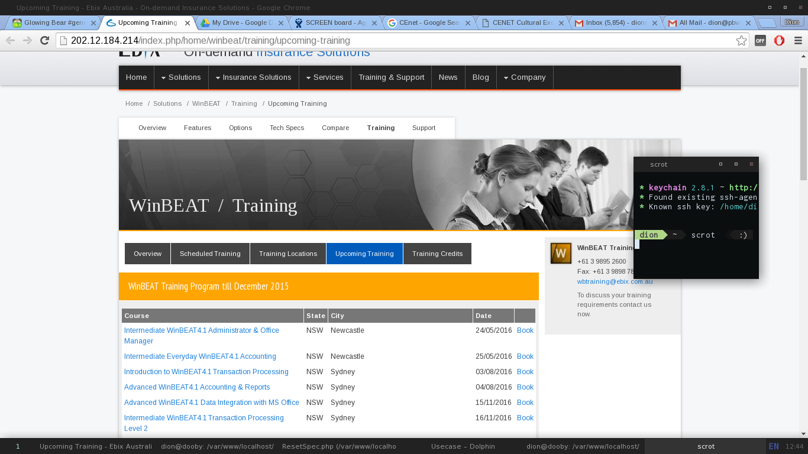Image resolution: width=808 pixels, height=454 pixels.
Task: Click the red circular extension icon
Action: click(x=779, y=41)
